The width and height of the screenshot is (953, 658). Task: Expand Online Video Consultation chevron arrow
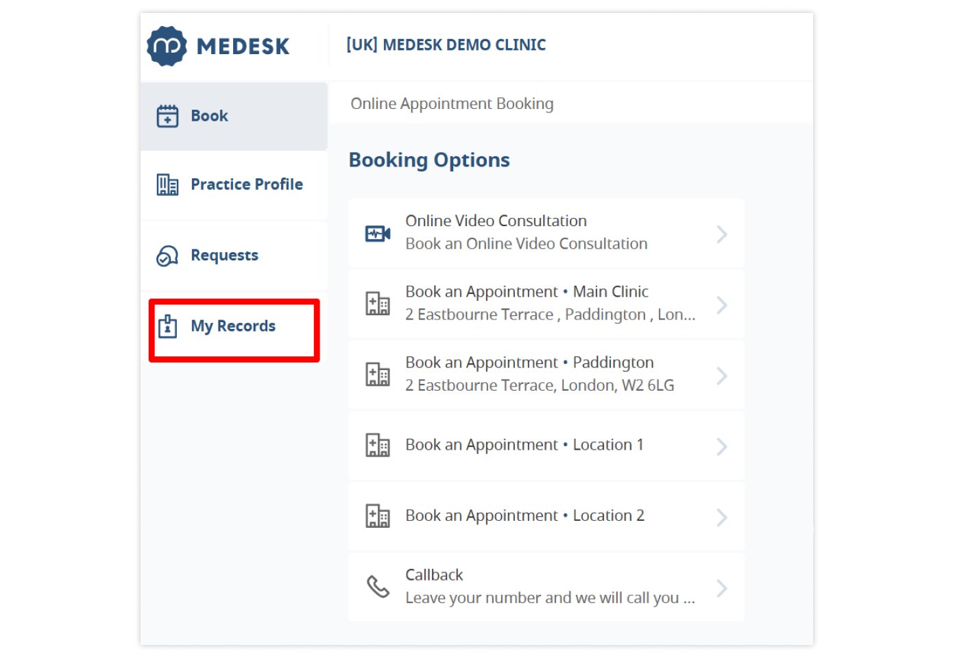click(722, 234)
